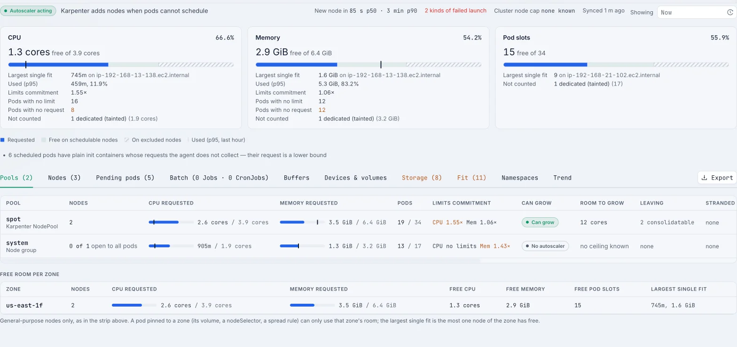737x347 pixels.
Task: Open the Showing time field set to Now
Action: pyautogui.click(x=697, y=12)
